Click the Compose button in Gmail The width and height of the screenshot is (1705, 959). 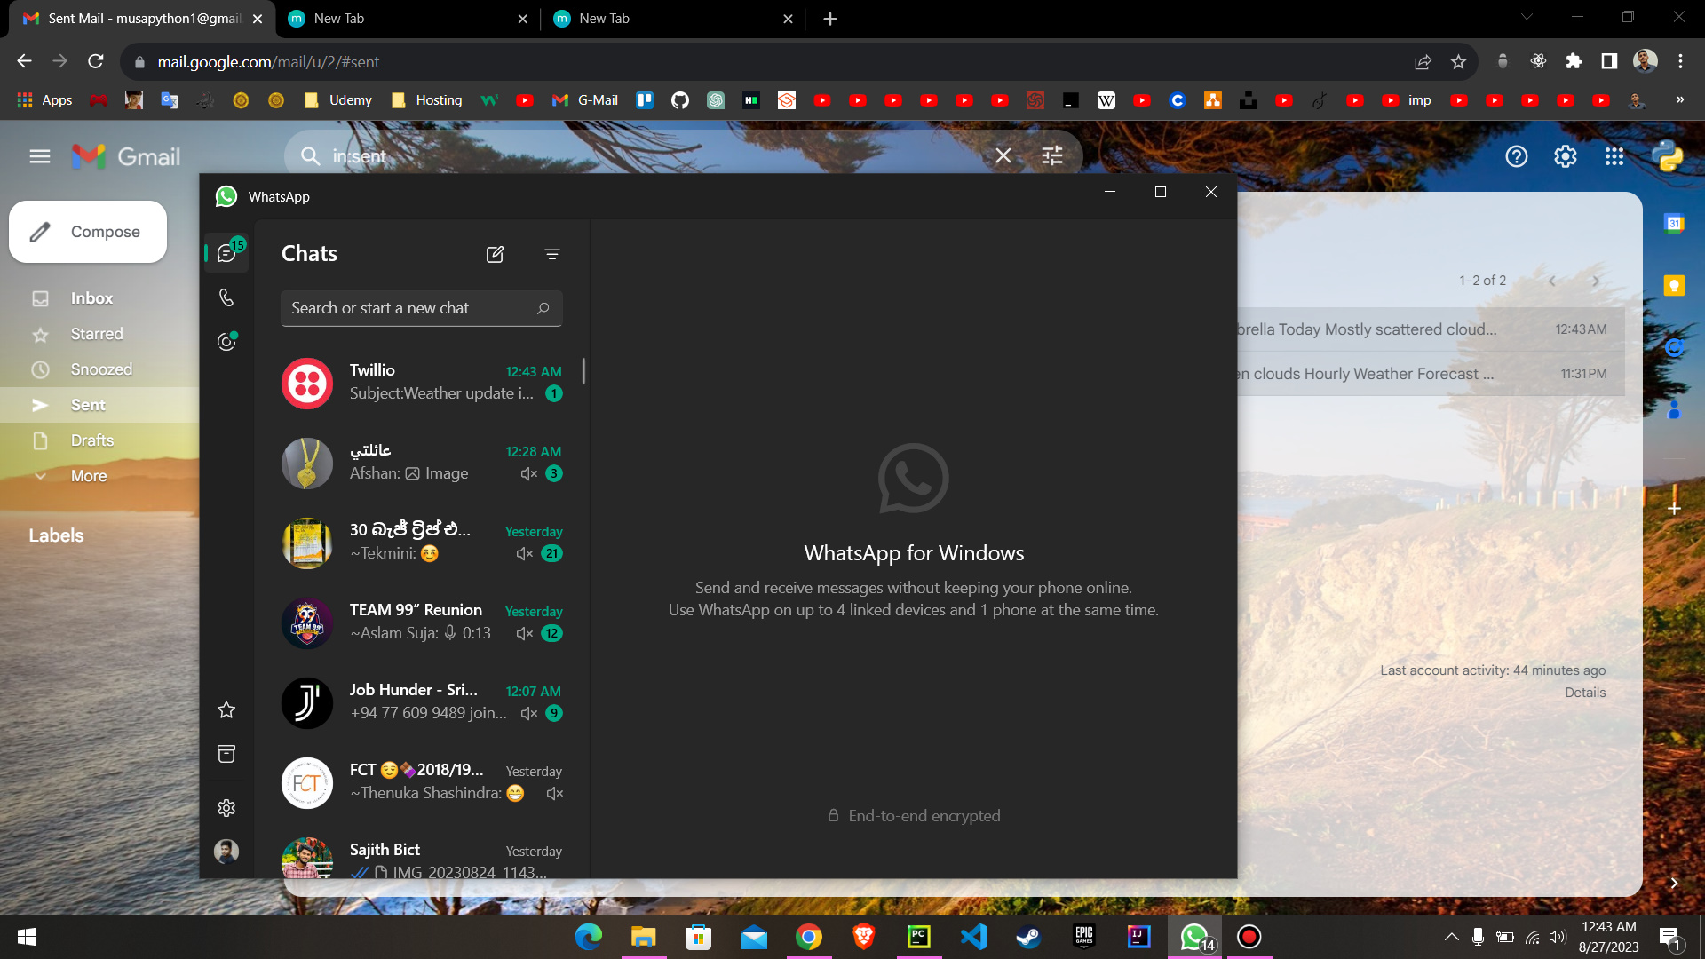(87, 232)
